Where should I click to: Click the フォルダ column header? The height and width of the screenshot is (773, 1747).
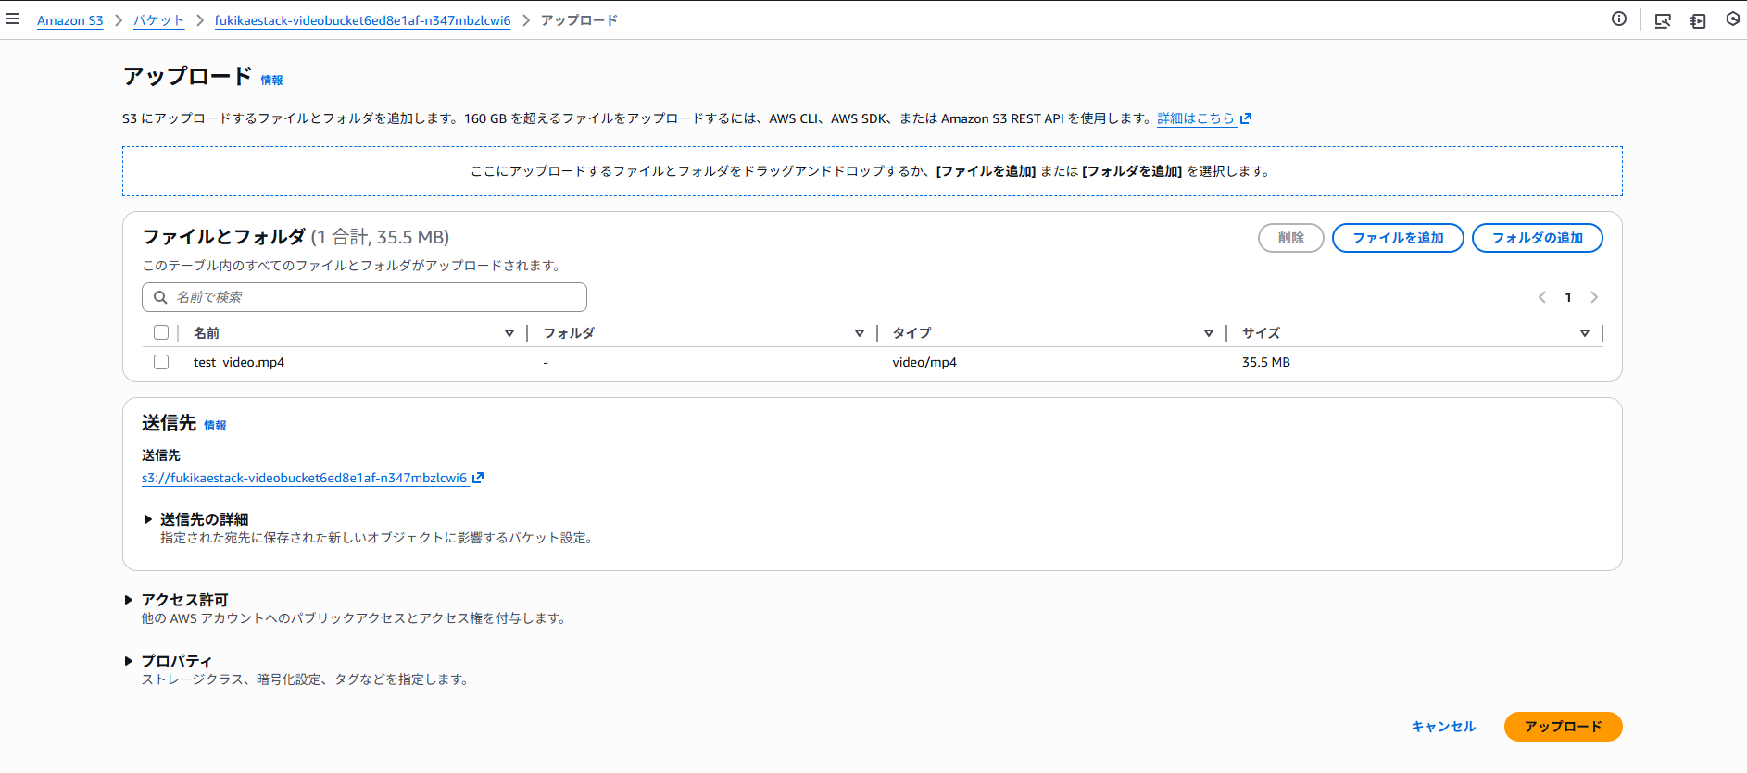click(569, 333)
